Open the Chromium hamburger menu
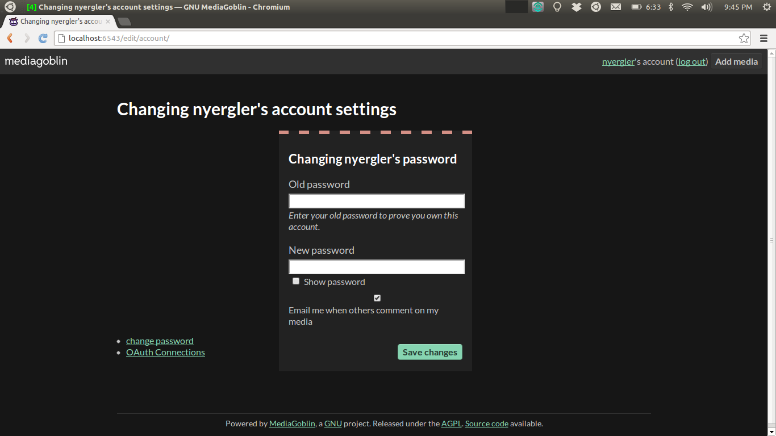776x436 pixels. 764,39
